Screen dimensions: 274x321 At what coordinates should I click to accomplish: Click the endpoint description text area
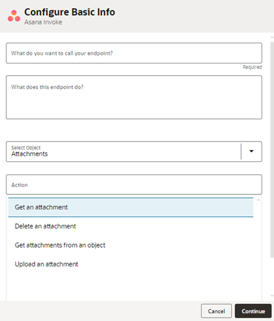pyautogui.click(x=134, y=97)
